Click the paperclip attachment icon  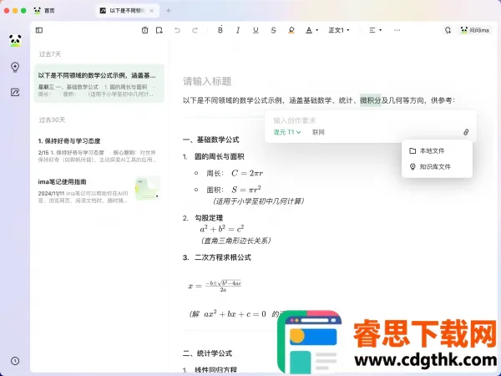point(466,132)
